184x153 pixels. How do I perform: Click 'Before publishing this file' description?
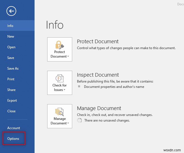tap(115, 81)
